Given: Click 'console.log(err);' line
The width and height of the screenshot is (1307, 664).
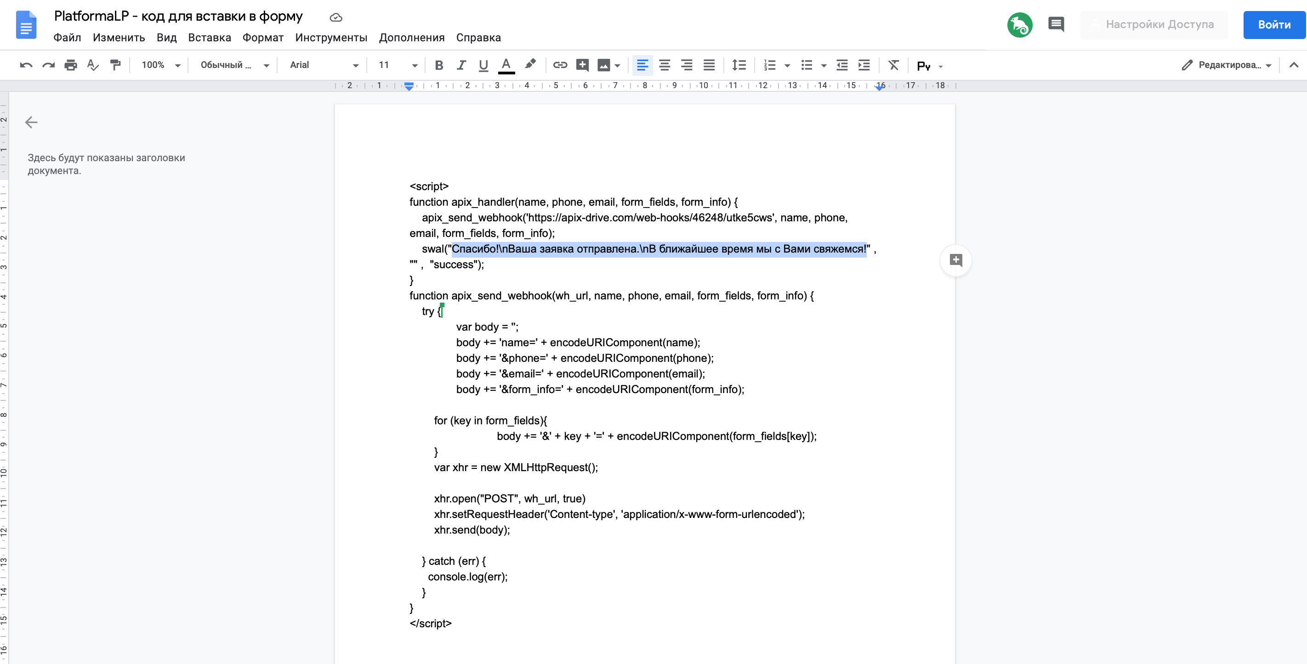Looking at the screenshot, I should tap(467, 577).
